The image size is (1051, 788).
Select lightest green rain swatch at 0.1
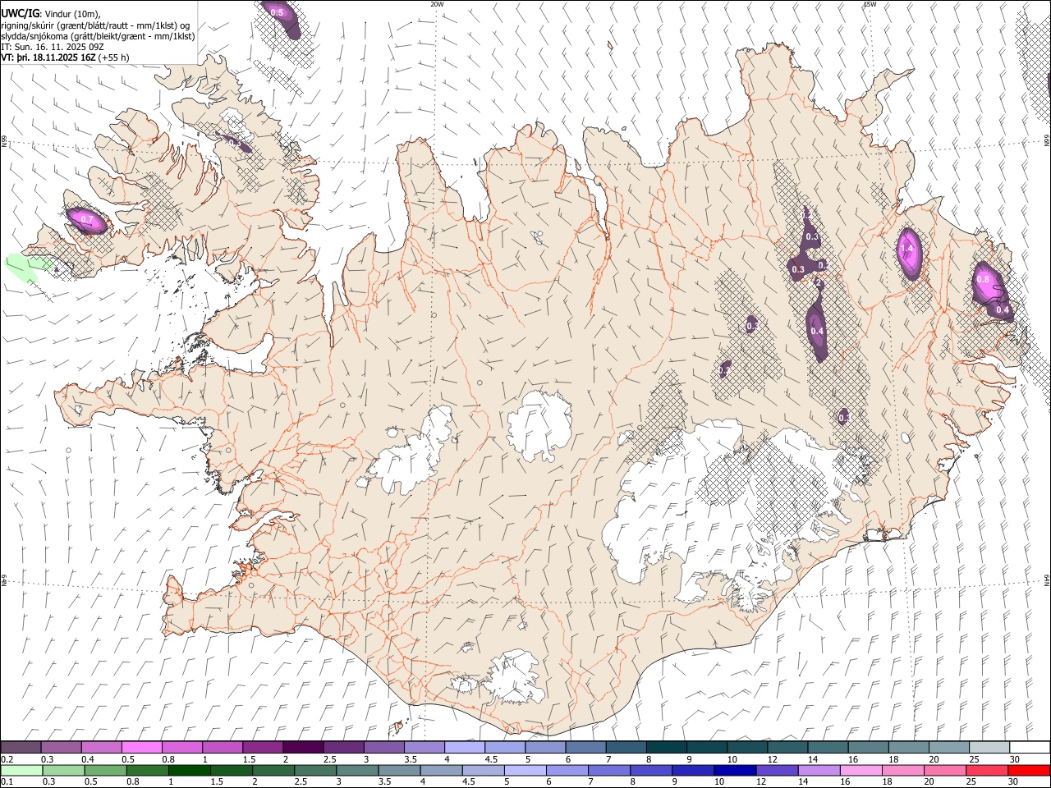(21, 770)
